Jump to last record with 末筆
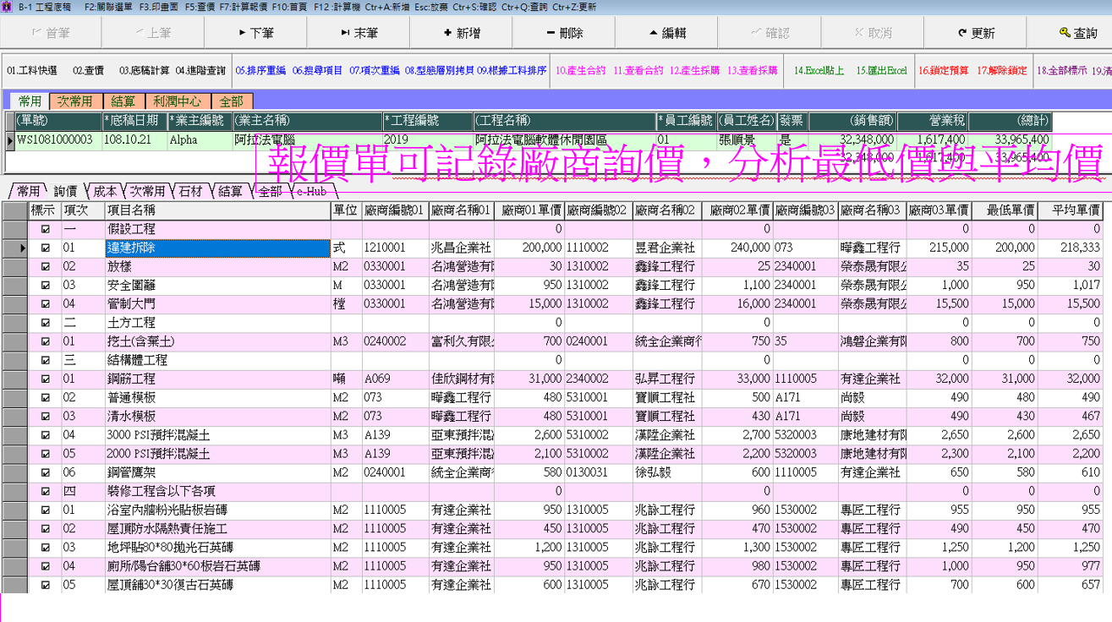 358,33
